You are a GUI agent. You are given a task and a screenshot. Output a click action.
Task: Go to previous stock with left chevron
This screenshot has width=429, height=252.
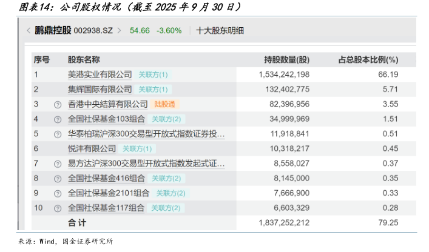tap(29, 30)
